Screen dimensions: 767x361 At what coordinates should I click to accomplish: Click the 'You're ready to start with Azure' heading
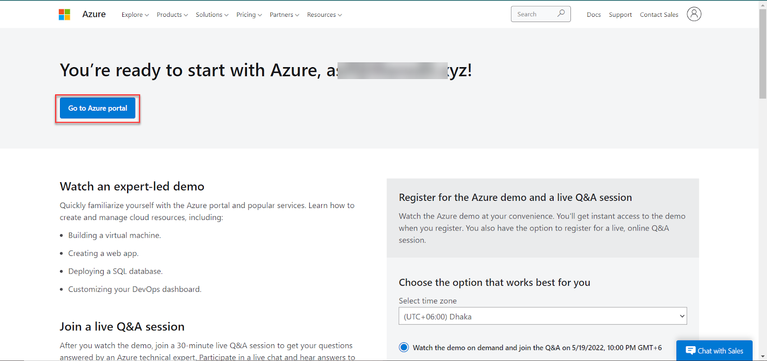[266, 70]
